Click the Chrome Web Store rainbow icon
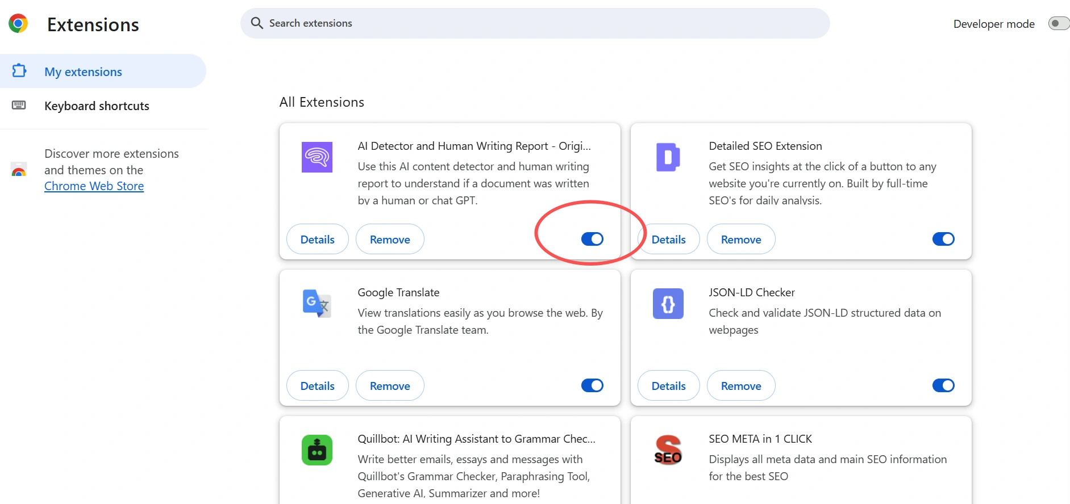This screenshot has width=1070, height=504. point(19,170)
